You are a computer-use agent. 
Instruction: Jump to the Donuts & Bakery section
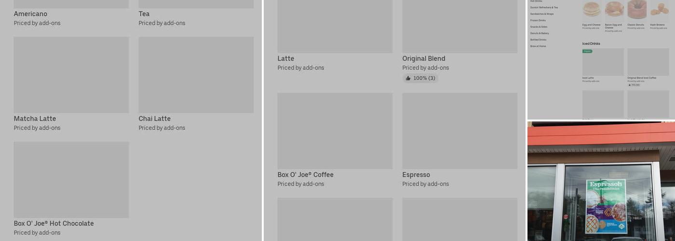pyautogui.click(x=540, y=33)
